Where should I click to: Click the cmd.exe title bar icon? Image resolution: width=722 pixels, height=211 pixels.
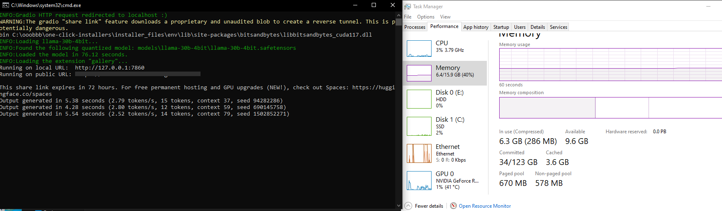point(6,5)
